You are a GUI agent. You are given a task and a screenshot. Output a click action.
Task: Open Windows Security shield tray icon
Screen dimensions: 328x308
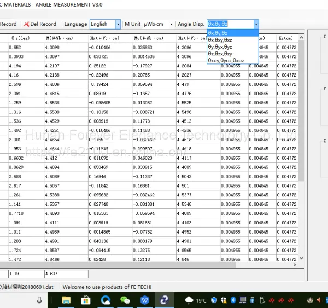click(x=224, y=300)
